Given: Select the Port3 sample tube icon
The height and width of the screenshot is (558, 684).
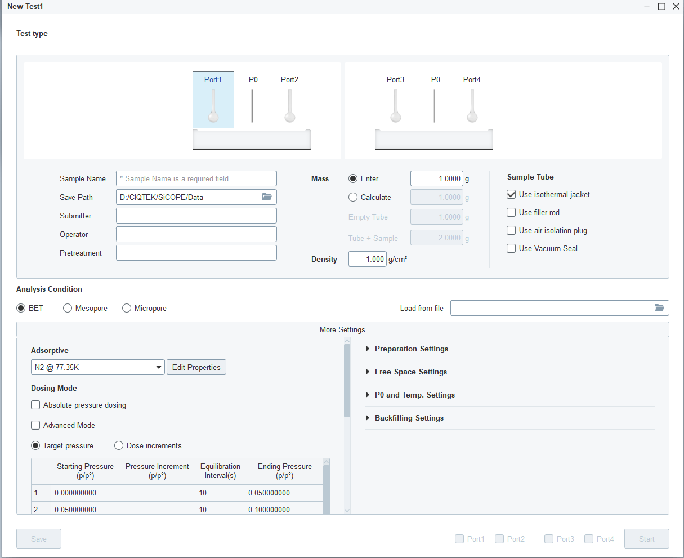Looking at the screenshot, I should coord(395,106).
